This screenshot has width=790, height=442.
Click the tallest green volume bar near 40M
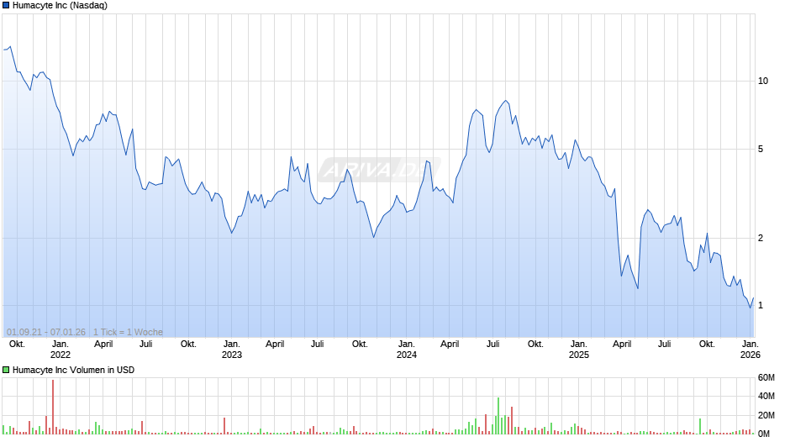tap(498, 416)
